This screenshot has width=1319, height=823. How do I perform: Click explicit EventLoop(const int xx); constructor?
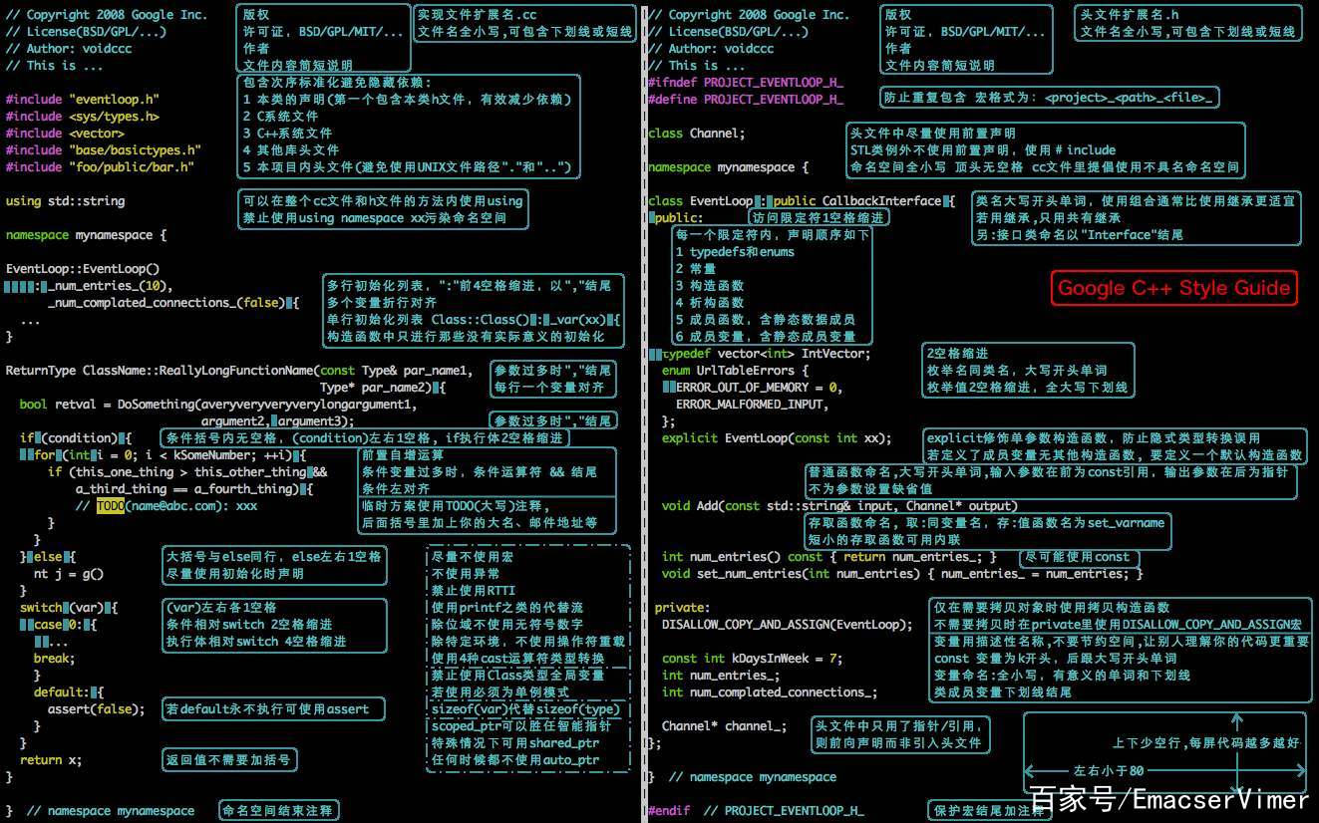[777, 438]
